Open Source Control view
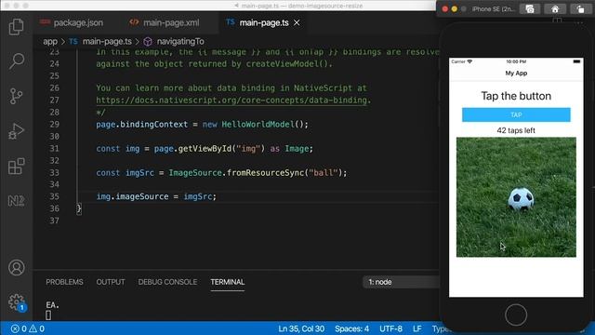 point(17,96)
